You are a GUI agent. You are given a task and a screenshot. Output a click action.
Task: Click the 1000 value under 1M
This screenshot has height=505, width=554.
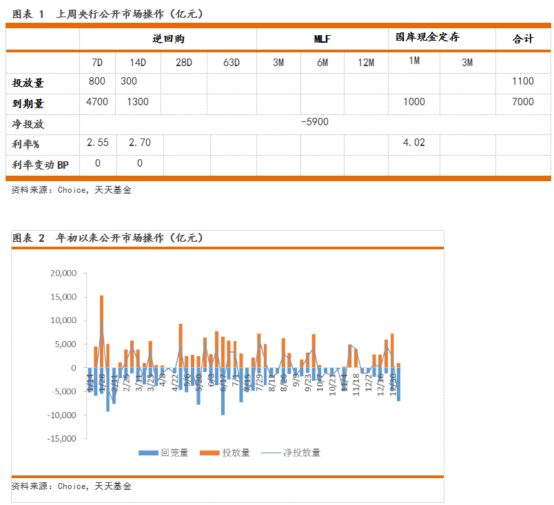pos(414,102)
